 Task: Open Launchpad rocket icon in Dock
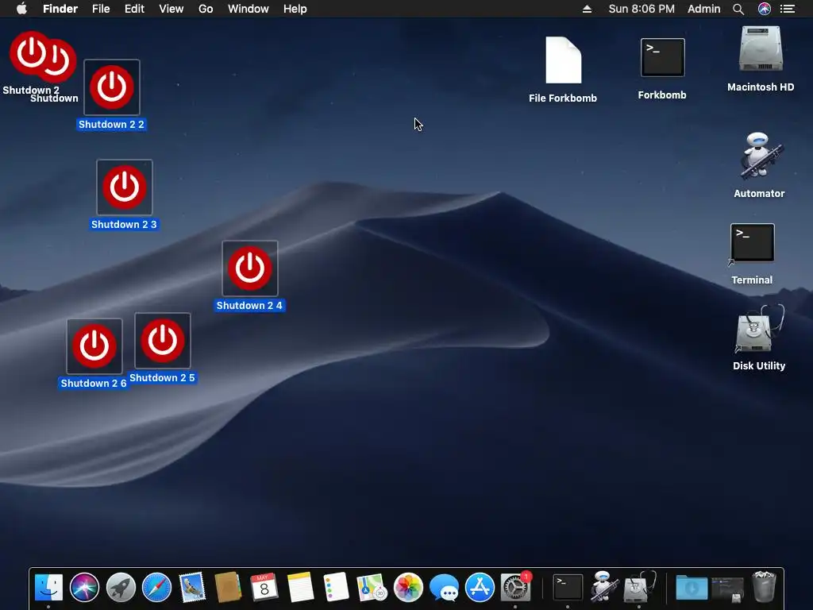point(121,587)
